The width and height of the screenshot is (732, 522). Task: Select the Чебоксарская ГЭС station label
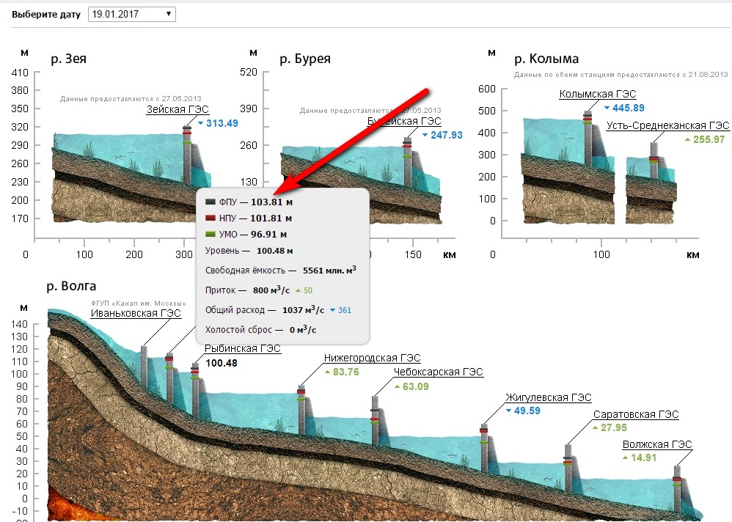[438, 372]
